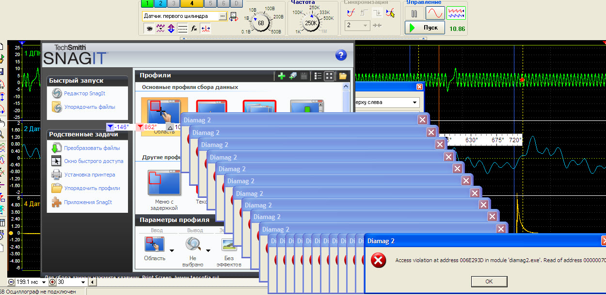606x295 pixels.
Task: Click Преобразовать файлы link
Action: pos(92,148)
